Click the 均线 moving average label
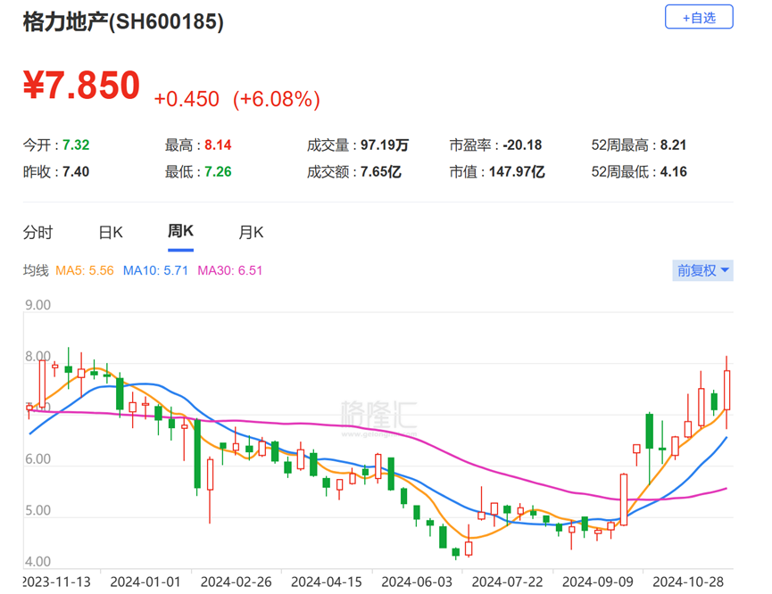This screenshot has width=772, height=594. tap(36, 270)
